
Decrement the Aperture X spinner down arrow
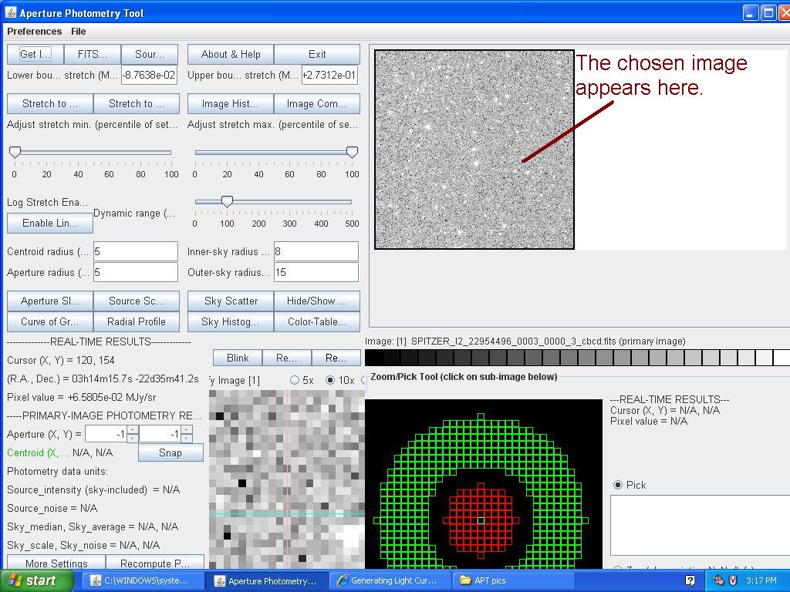(132, 439)
